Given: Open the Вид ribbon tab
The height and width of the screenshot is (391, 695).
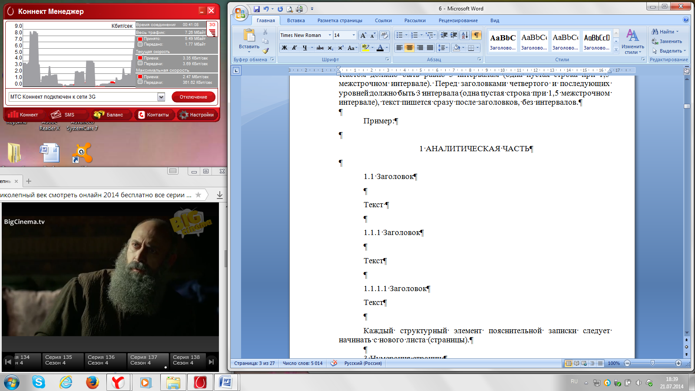Looking at the screenshot, I should (x=495, y=20).
